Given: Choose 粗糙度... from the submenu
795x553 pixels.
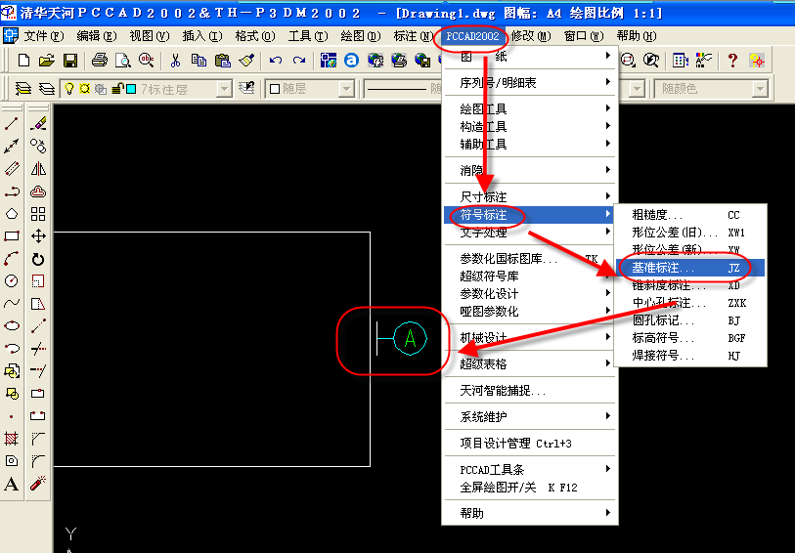Looking at the screenshot, I should [690, 215].
